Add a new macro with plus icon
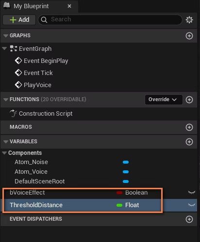The width and height of the screenshot is (200, 242). pos(189,127)
